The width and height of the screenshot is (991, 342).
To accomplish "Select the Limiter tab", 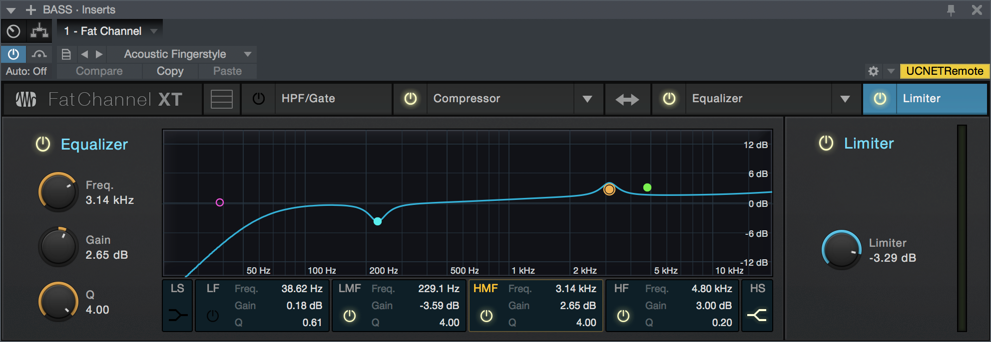I will tap(942, 99).
